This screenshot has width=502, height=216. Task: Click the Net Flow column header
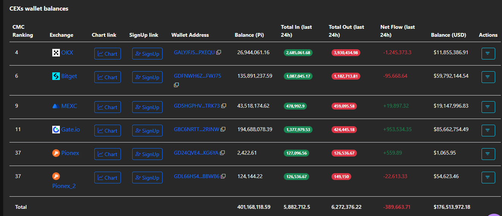pos(397,31)
